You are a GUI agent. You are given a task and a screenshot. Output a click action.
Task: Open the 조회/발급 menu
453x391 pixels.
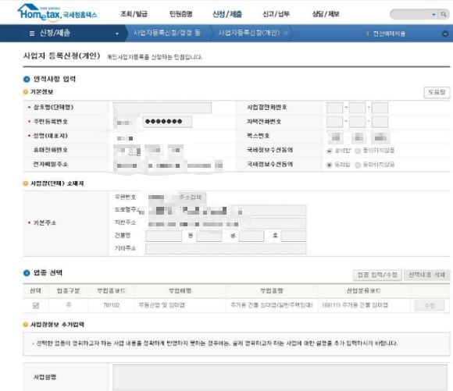point(134,14)
